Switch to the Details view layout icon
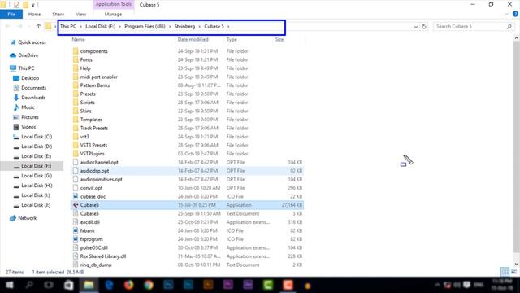Screen dimensions: 520x293 point(505,272)
